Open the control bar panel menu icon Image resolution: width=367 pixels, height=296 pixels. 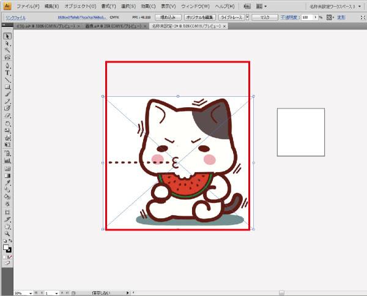[363, 17]
